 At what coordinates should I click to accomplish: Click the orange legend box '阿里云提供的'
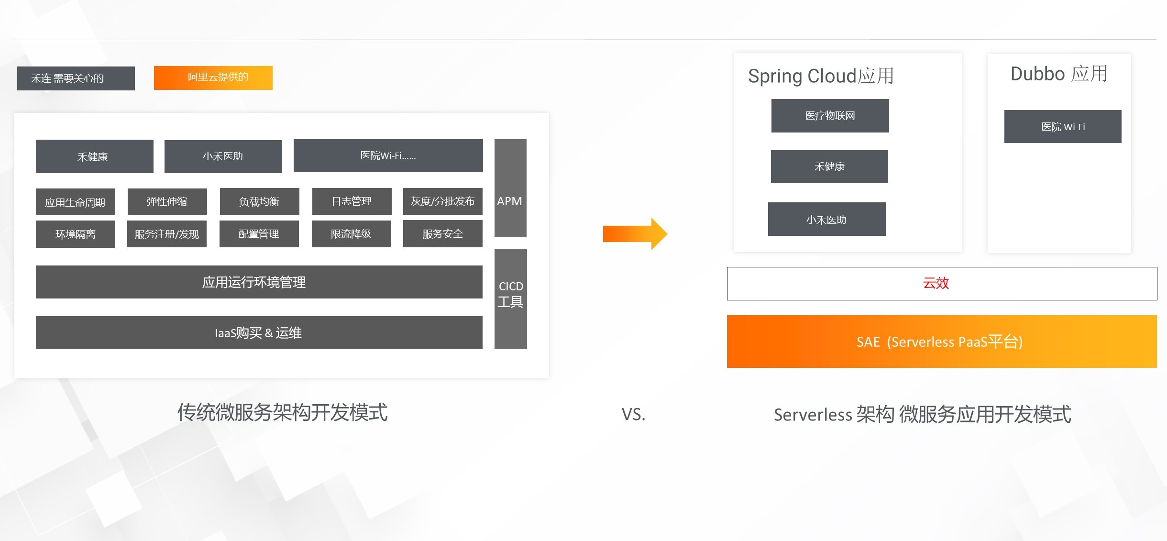[213, 78]
